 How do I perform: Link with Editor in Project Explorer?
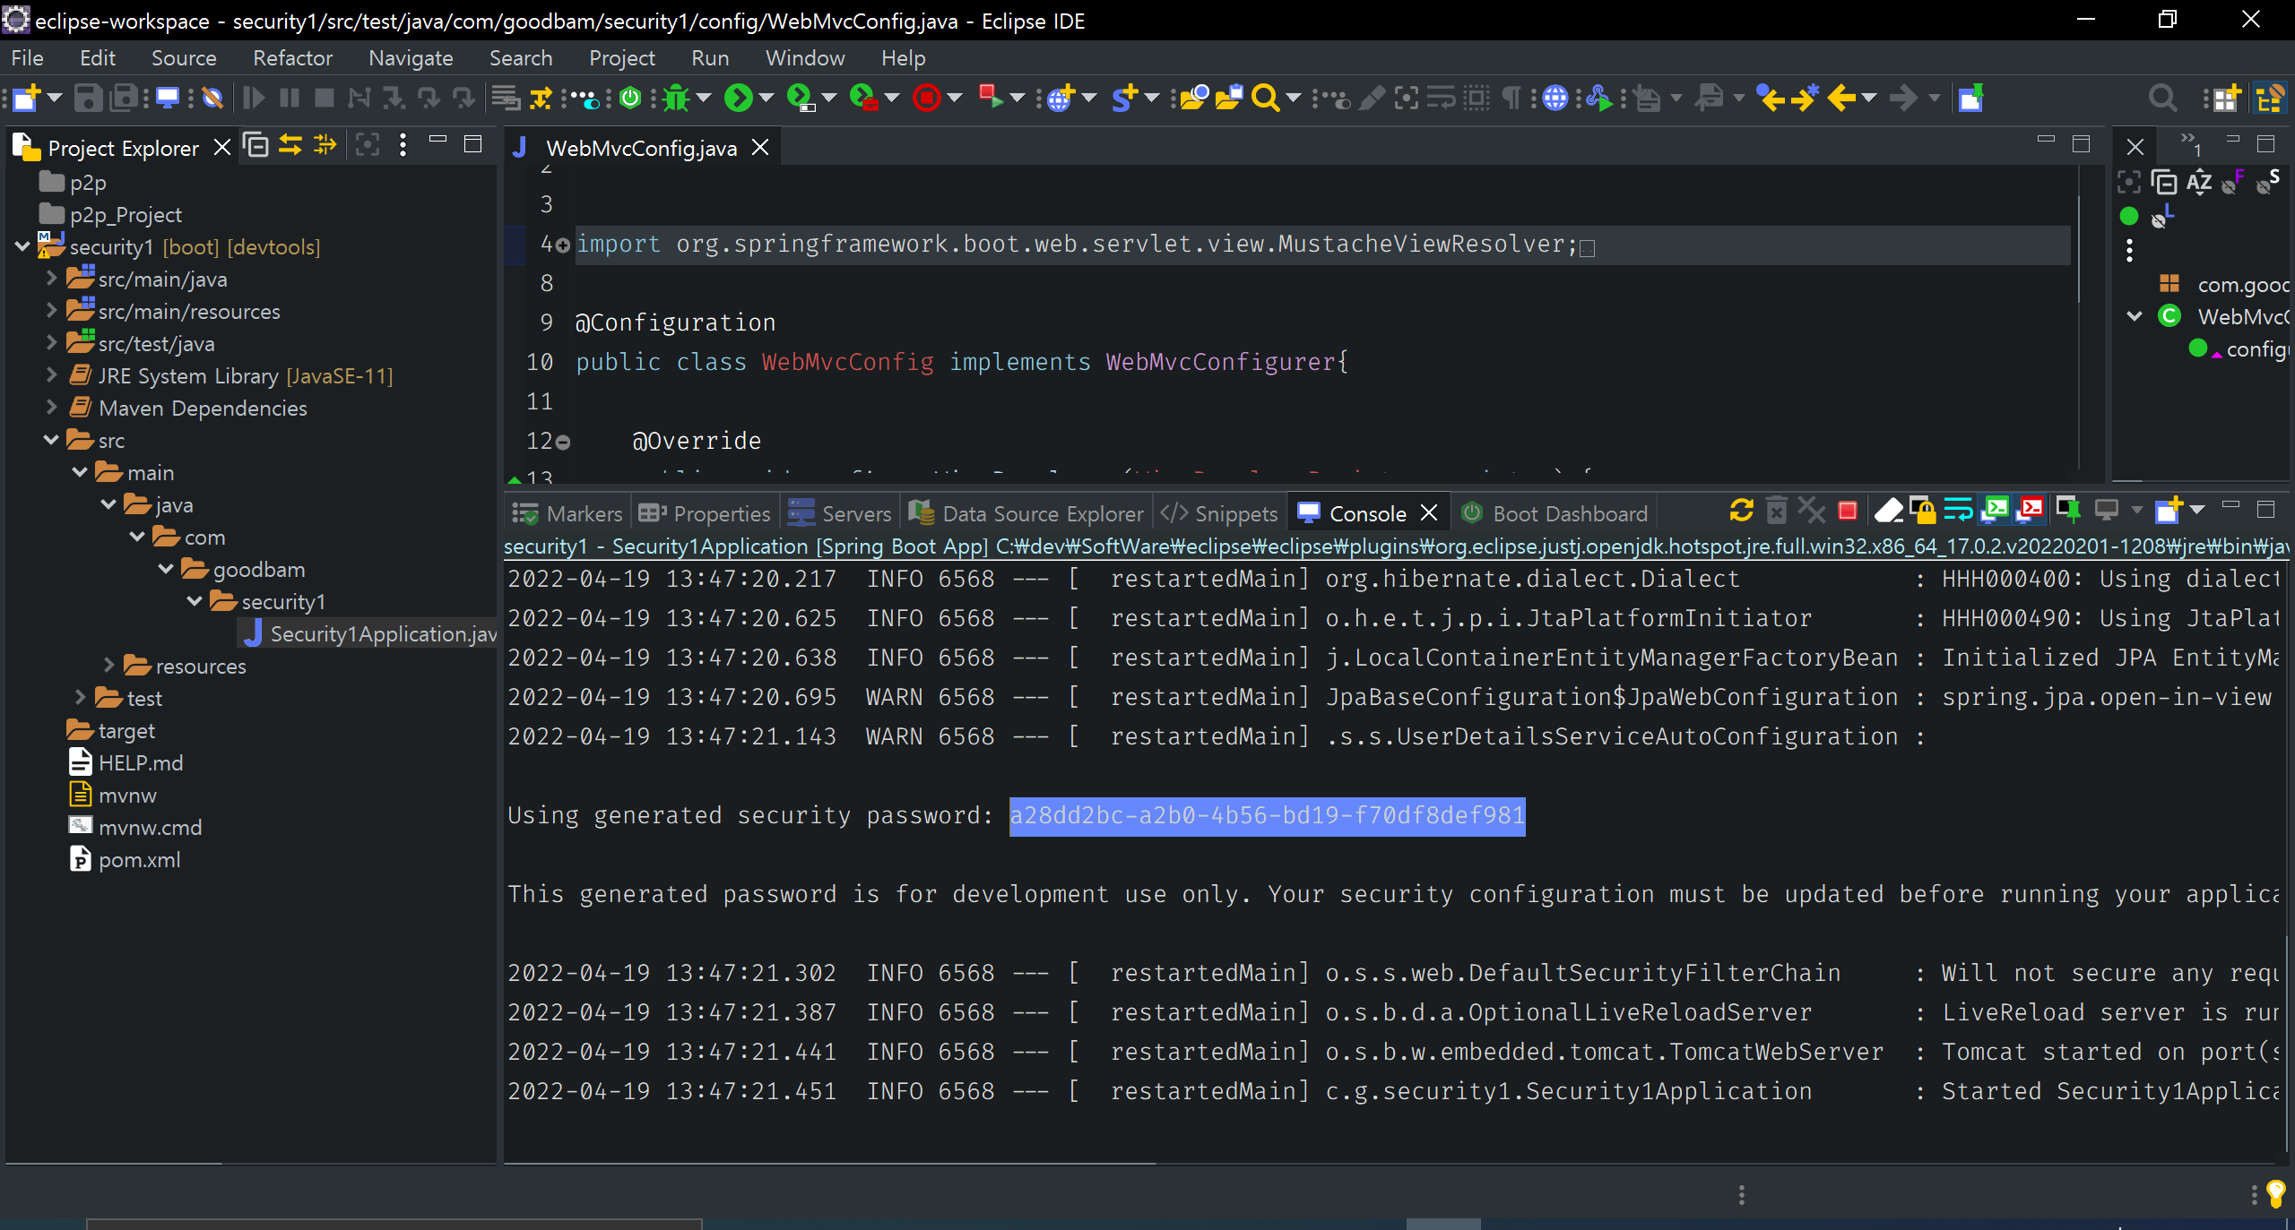290,145
